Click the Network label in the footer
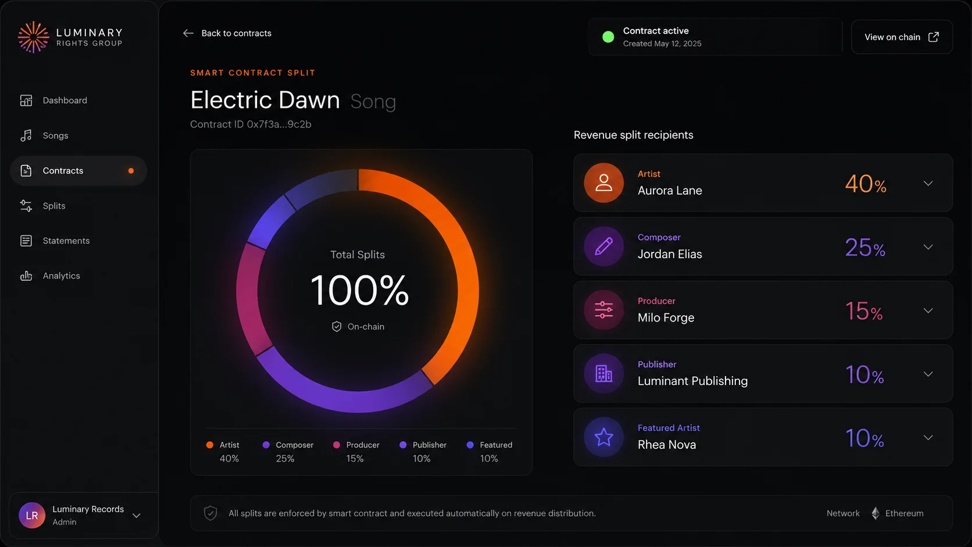972x547 pixels. pos(843,513)
